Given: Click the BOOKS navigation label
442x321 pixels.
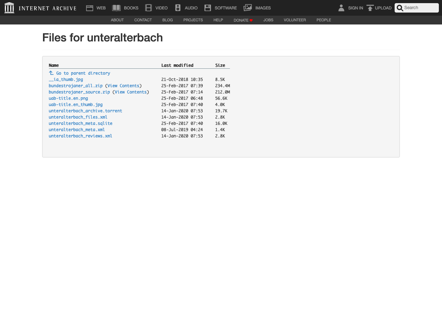Looking at the screenshot, I should [x=131, y=8].
